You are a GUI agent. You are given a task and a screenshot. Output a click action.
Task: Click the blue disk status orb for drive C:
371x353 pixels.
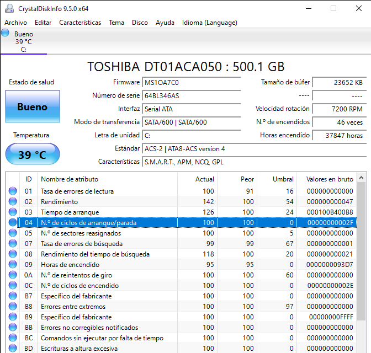tap(6, 33)
